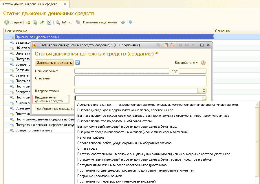Click the question mark help icon
Image resolution: width=260 pixels, height=184 pixels.
coord(203,63)
